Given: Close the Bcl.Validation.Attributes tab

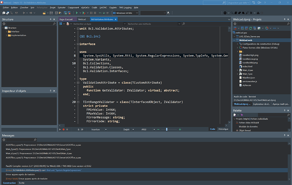Looking at the screenshot, I should pos(116,19).
